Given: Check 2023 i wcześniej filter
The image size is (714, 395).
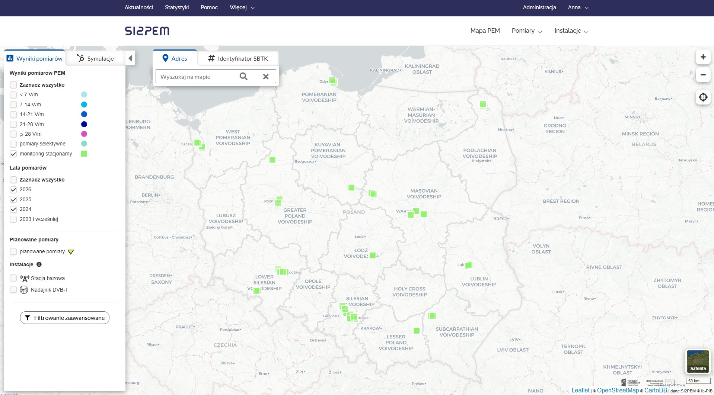Looking at the screenshot, I should click(13, 219).
